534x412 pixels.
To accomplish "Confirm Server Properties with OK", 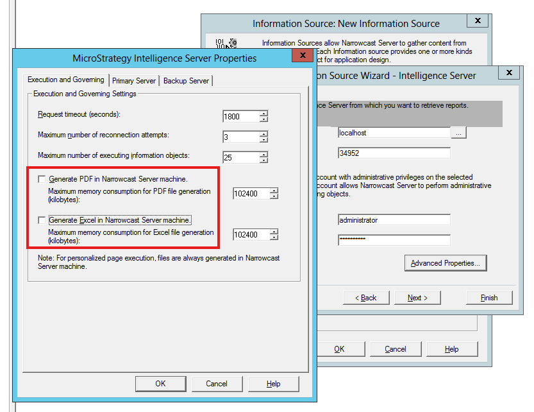I will 160,384.
